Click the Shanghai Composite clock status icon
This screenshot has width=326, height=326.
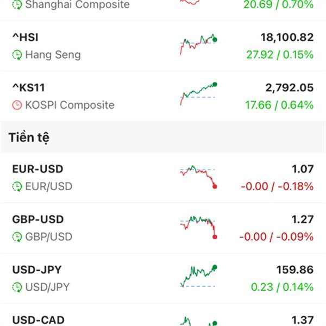(x=17, y=4)
